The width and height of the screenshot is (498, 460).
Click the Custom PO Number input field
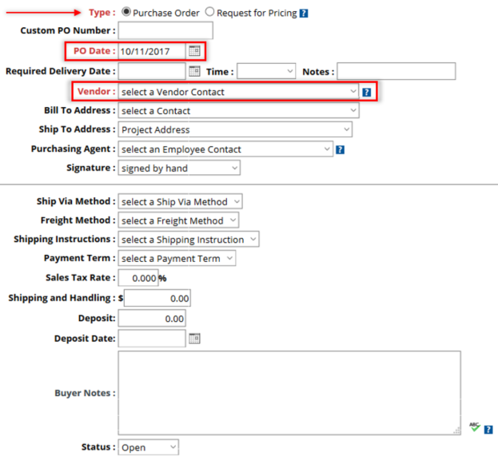165,30
